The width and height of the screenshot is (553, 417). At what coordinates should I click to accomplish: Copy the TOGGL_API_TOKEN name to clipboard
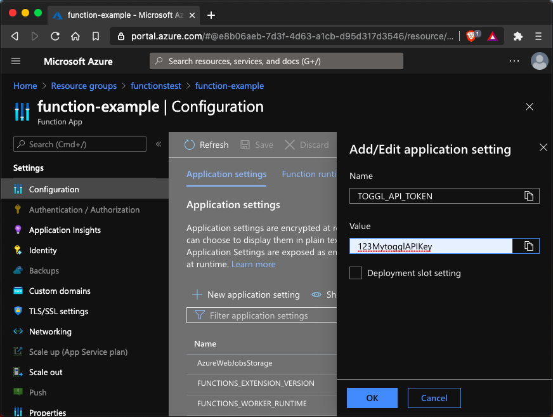coord(529,195)
